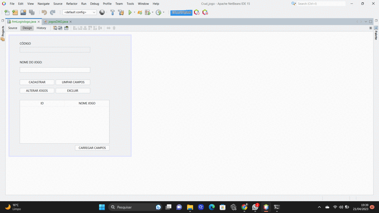Screen dimensions: 379x213
Task: Save all open files
Action: pyautogui.click(x=32, y=12)
